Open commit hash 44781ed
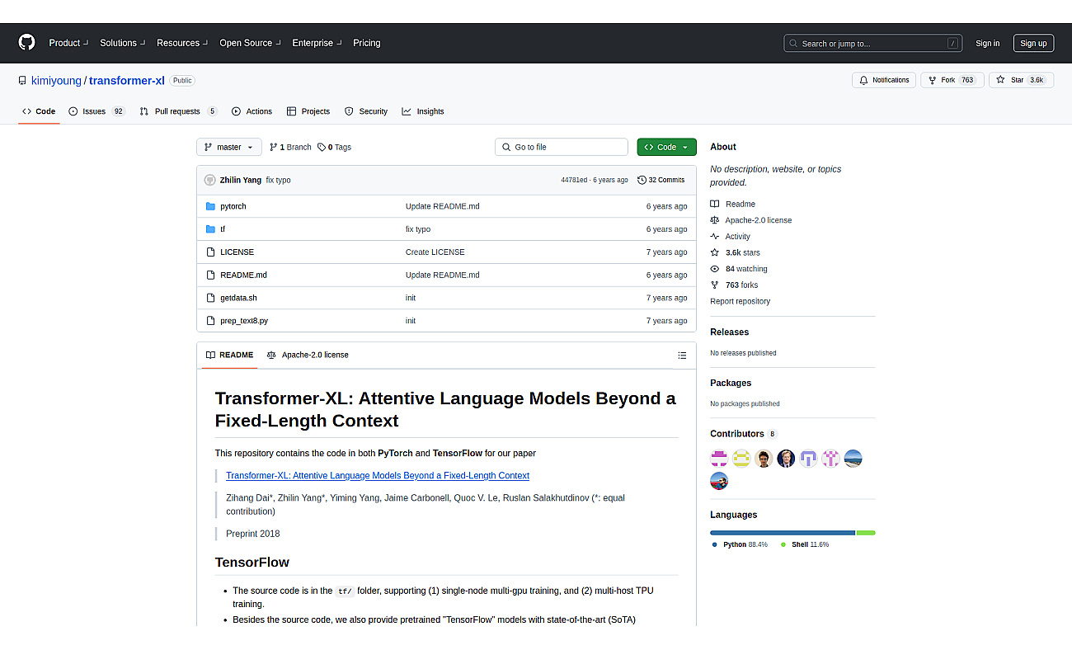The image size is (1072, 650). 574,180
